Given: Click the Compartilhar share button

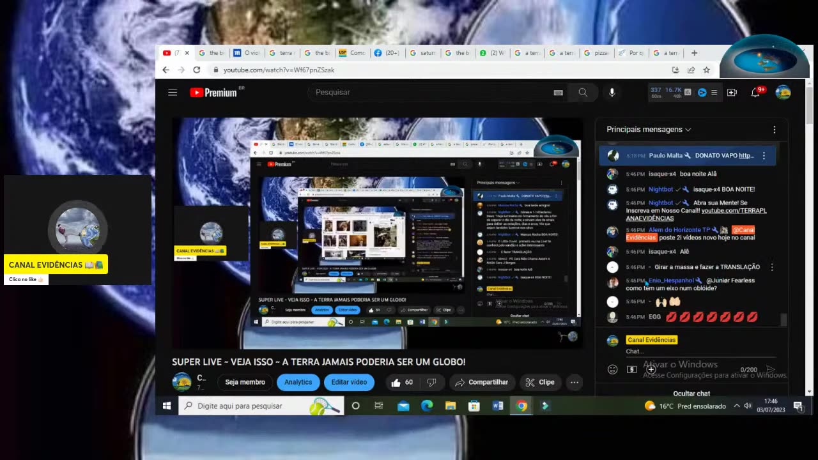Looking at the screenshot, I should (481, 383).
